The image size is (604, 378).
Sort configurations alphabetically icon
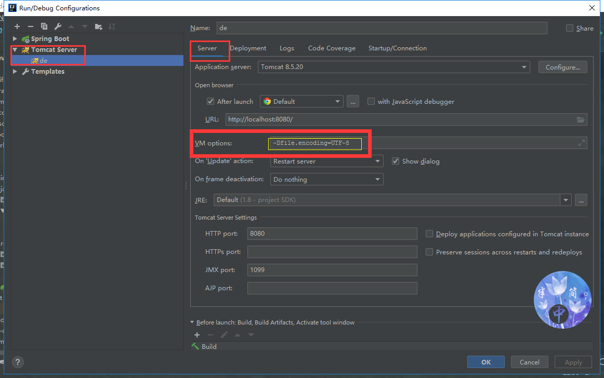click(x=112, y=26)
